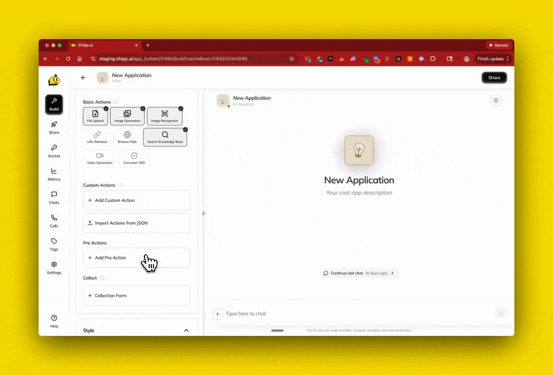Viewport: 553px width, 375px height.
Task: Toggle the Image Generation basic action
Action: click(127, 116)
